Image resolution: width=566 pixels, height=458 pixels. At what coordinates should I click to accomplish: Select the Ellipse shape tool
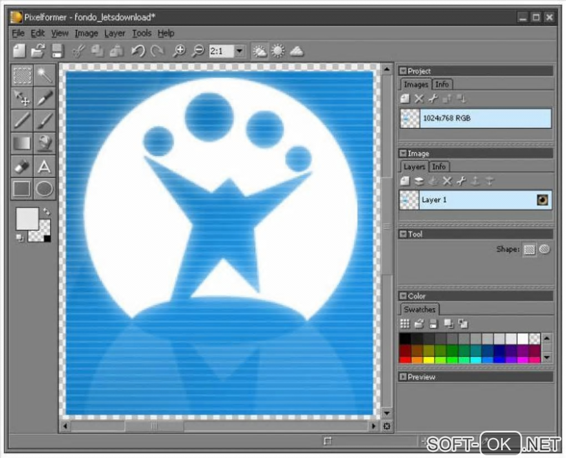coord(45,189)
